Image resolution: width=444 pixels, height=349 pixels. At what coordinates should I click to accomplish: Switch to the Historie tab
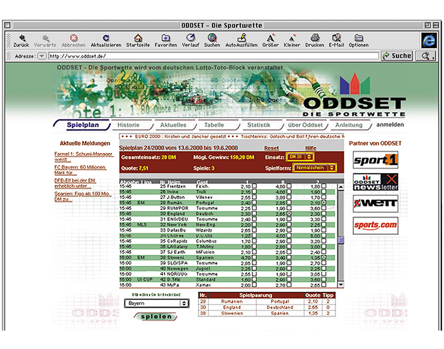[x=128, y=125]
